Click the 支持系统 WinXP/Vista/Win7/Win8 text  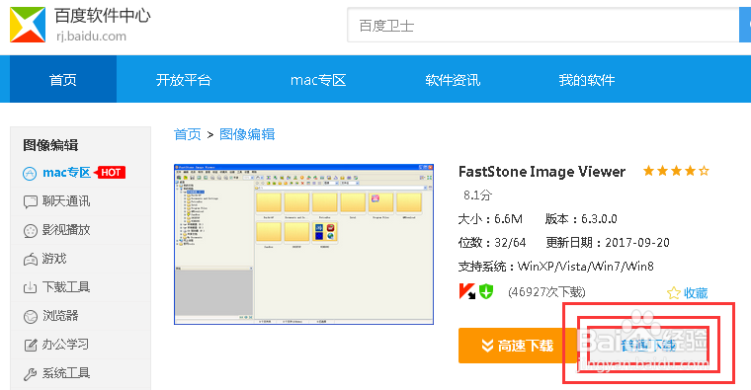pyautogui.click(x=556, y=266)
